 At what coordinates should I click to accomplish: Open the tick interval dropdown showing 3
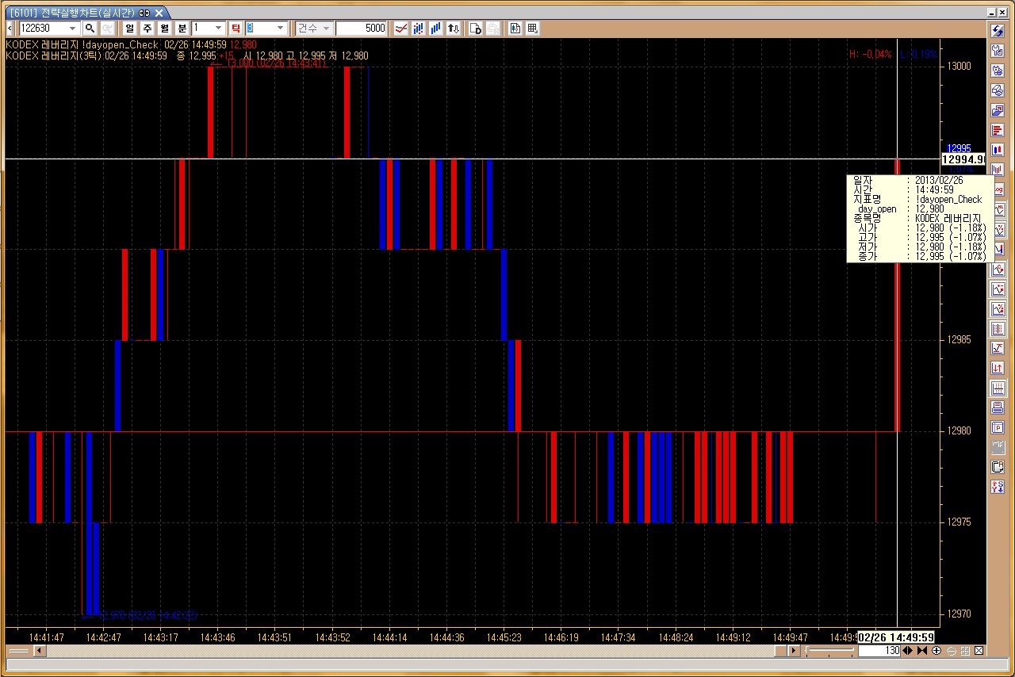(280, 29)
